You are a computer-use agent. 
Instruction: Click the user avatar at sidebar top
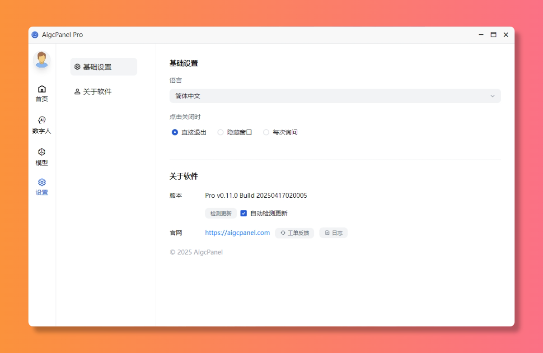(42, 59)
